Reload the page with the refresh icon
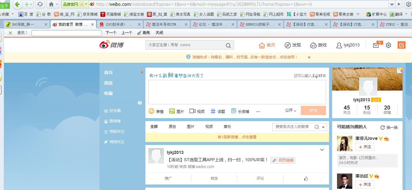This screenshot has height=190, width=412. pyautogui.click(x=40, y=4)
